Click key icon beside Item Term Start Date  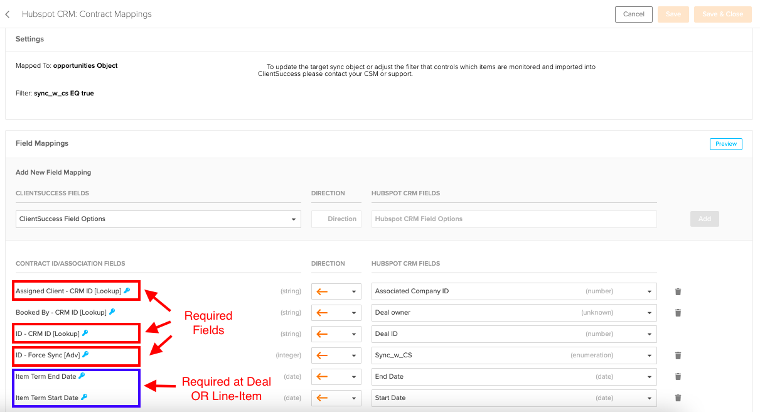(84, 397)
